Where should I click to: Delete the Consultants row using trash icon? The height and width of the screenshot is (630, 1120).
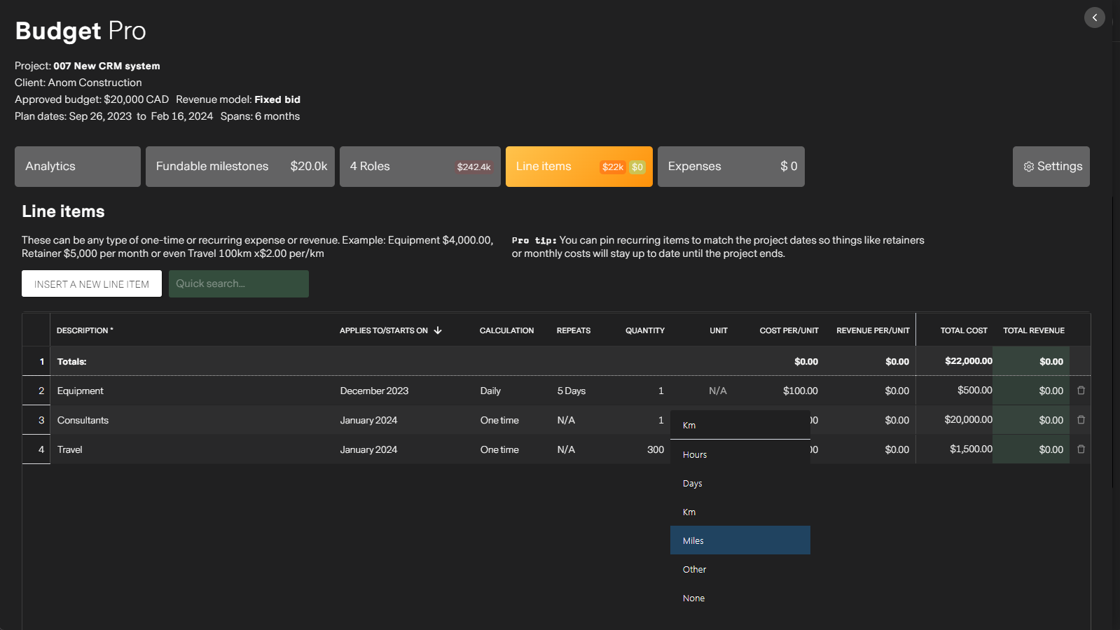click(x=1081, y=420)
